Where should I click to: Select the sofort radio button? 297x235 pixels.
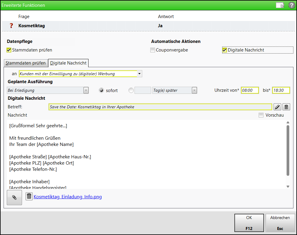coord(101,91)
